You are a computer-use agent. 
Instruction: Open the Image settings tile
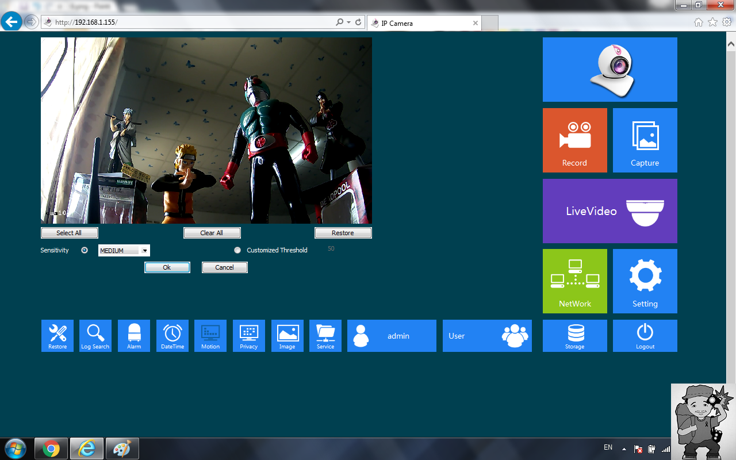click(x=287, y=336)
